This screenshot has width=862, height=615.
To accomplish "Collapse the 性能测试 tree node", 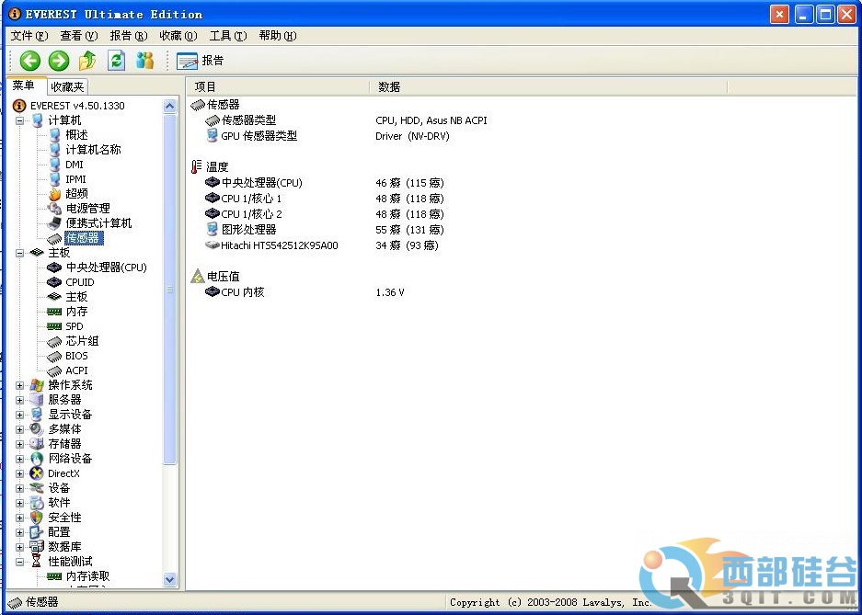I will pyautogui.click(x=20, y=562).
